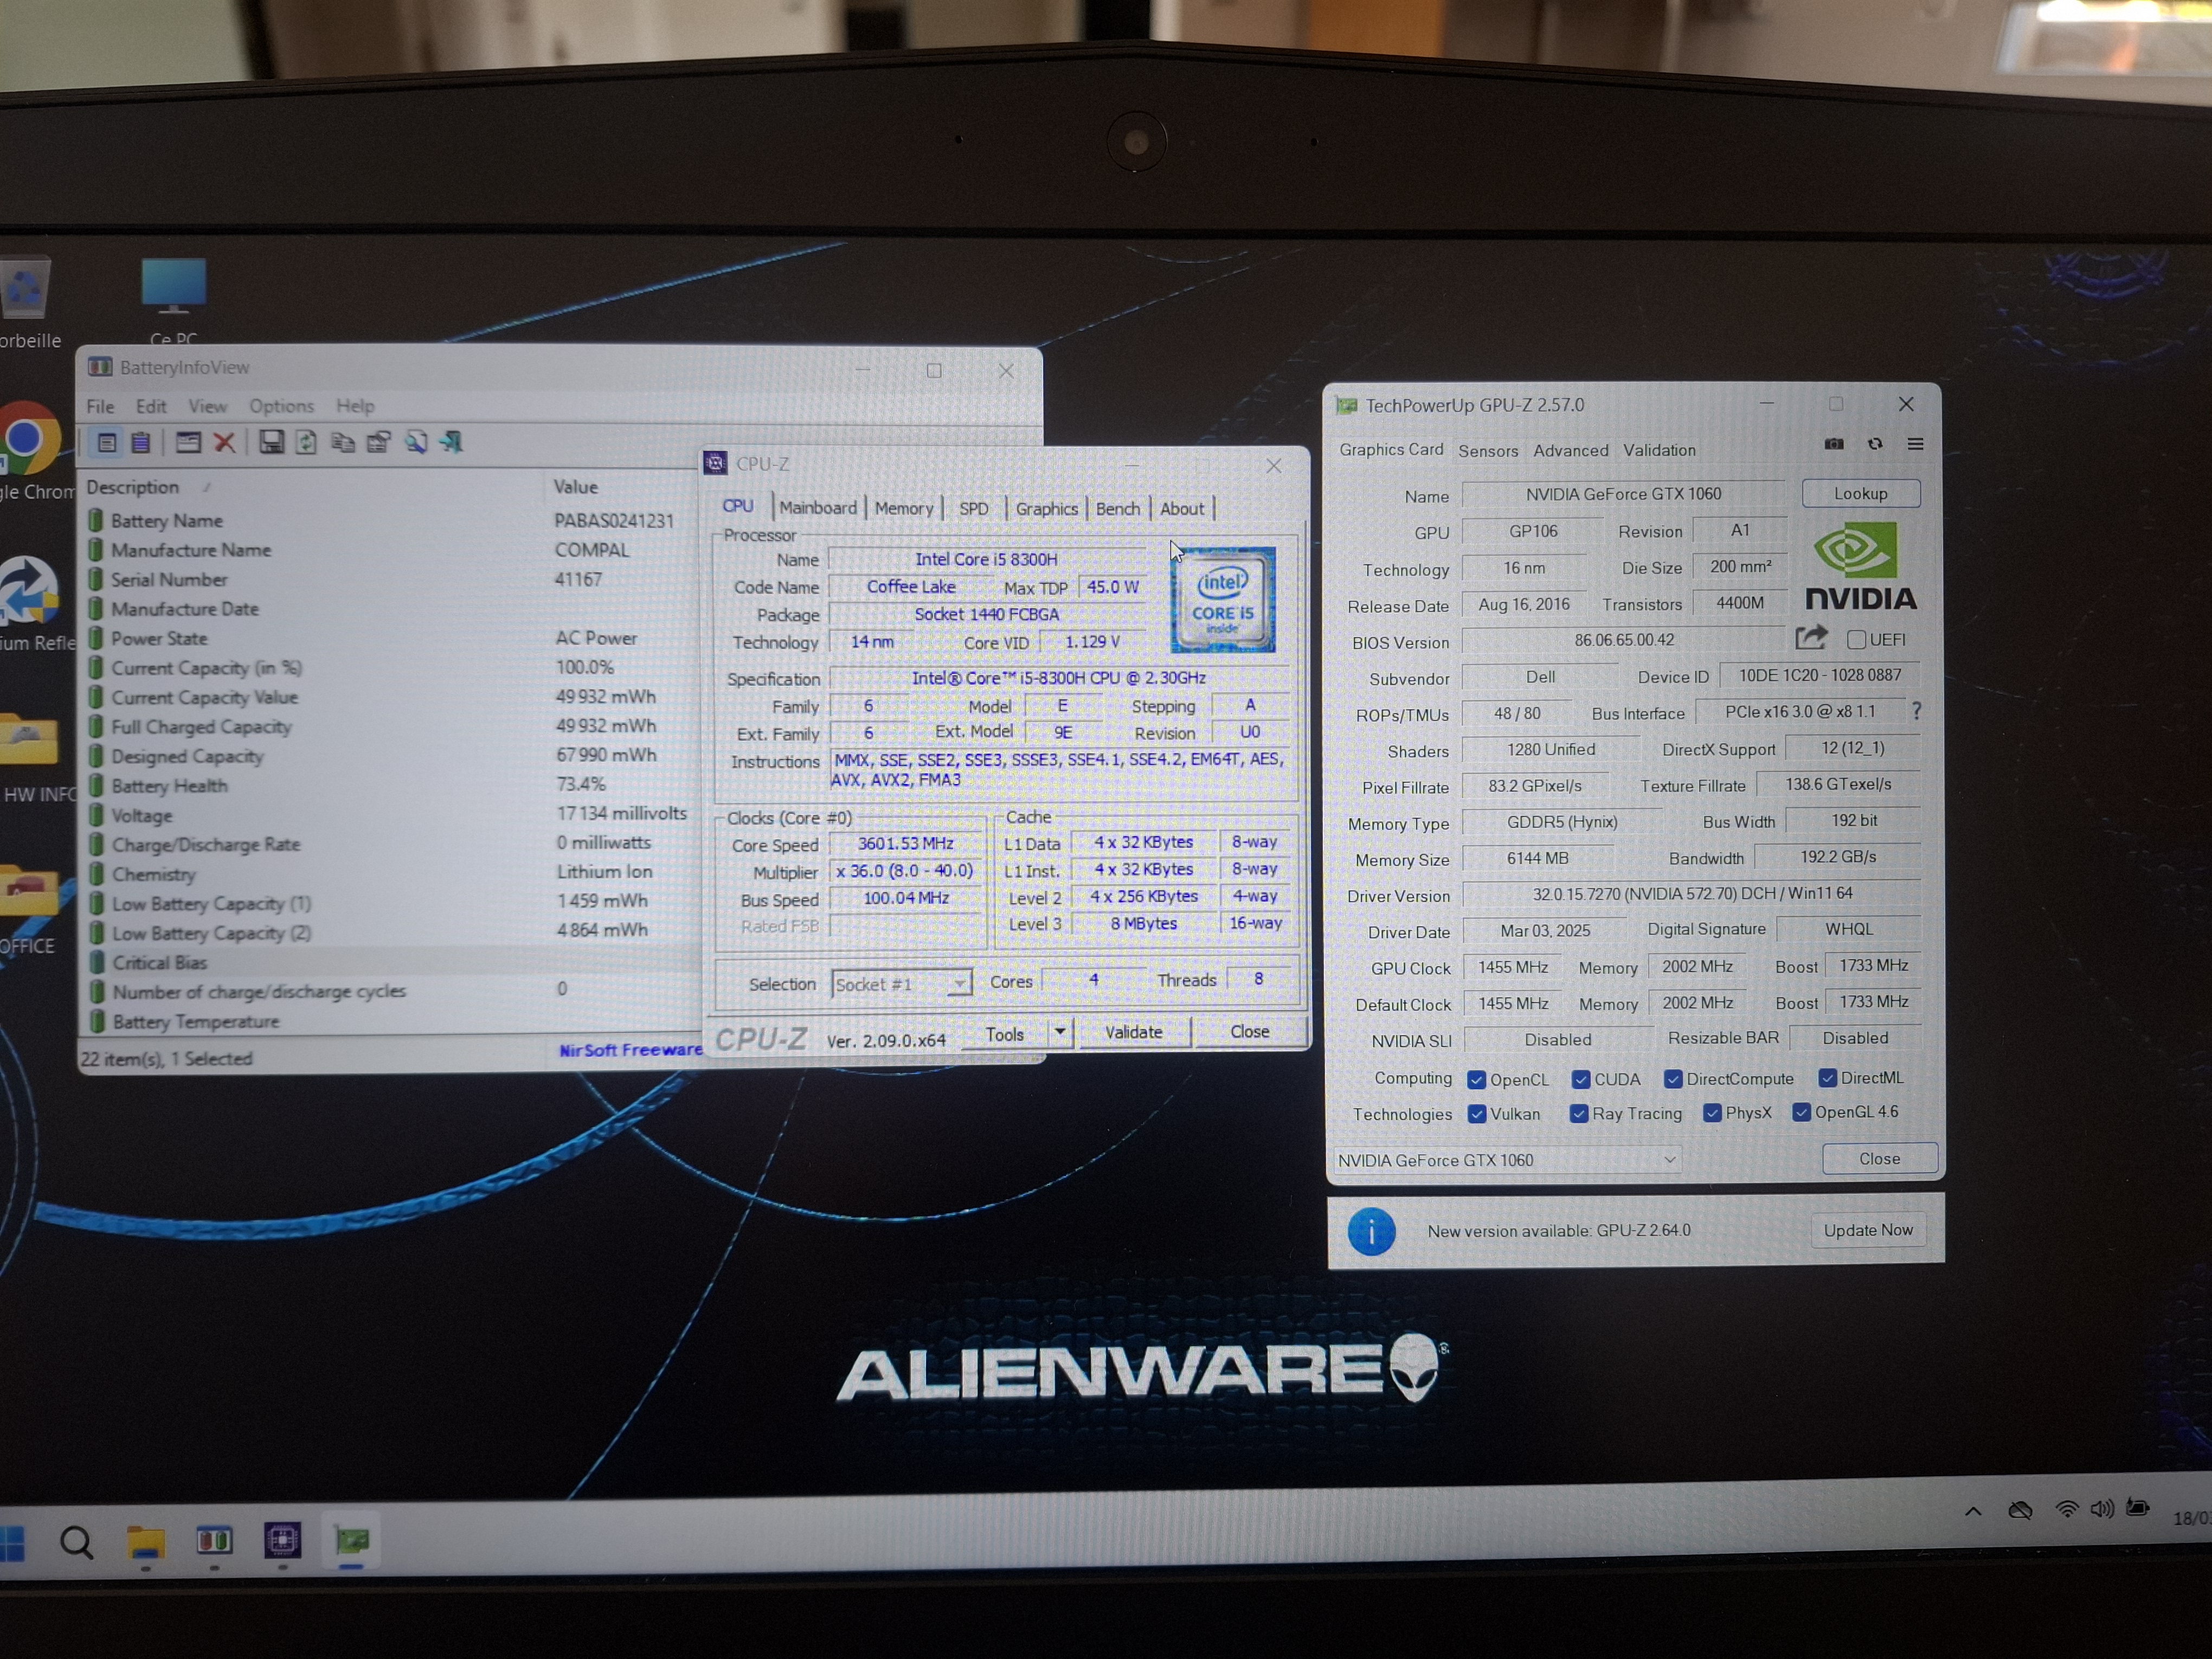
Task: Select the battery log clipboard toolbar icon
Action: 141,442
